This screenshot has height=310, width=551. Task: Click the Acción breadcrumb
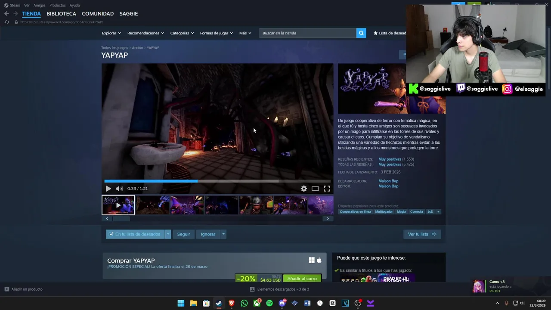tap(137, 48)
